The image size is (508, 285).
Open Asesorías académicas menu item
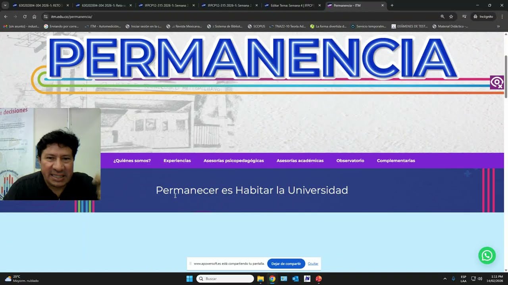point(300,161)
